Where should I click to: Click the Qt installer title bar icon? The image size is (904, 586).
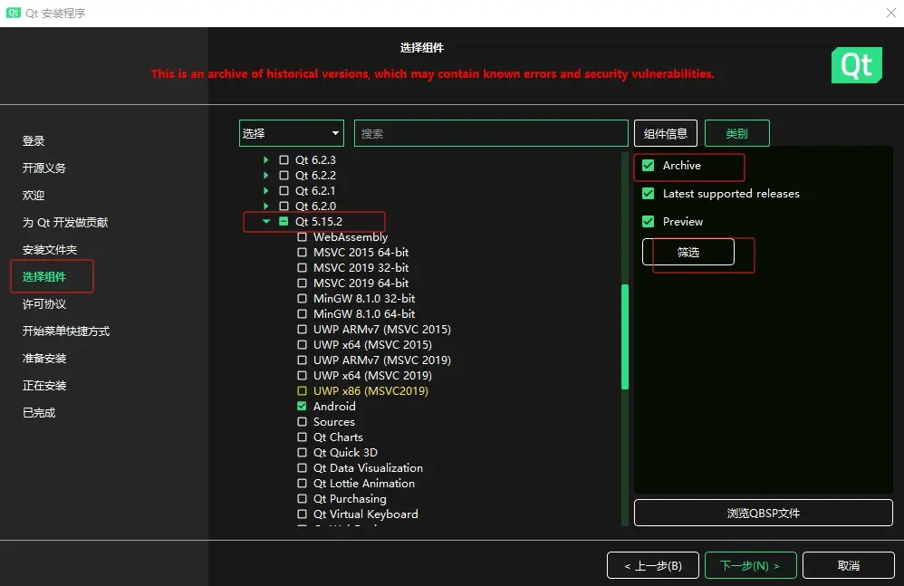click(14, 13)
